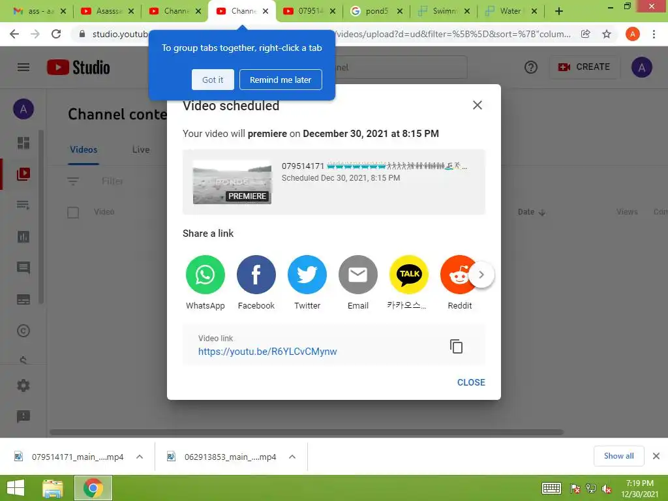Click the volume icon in system tray
The image size is (668, 501).
tap(607, 489)
